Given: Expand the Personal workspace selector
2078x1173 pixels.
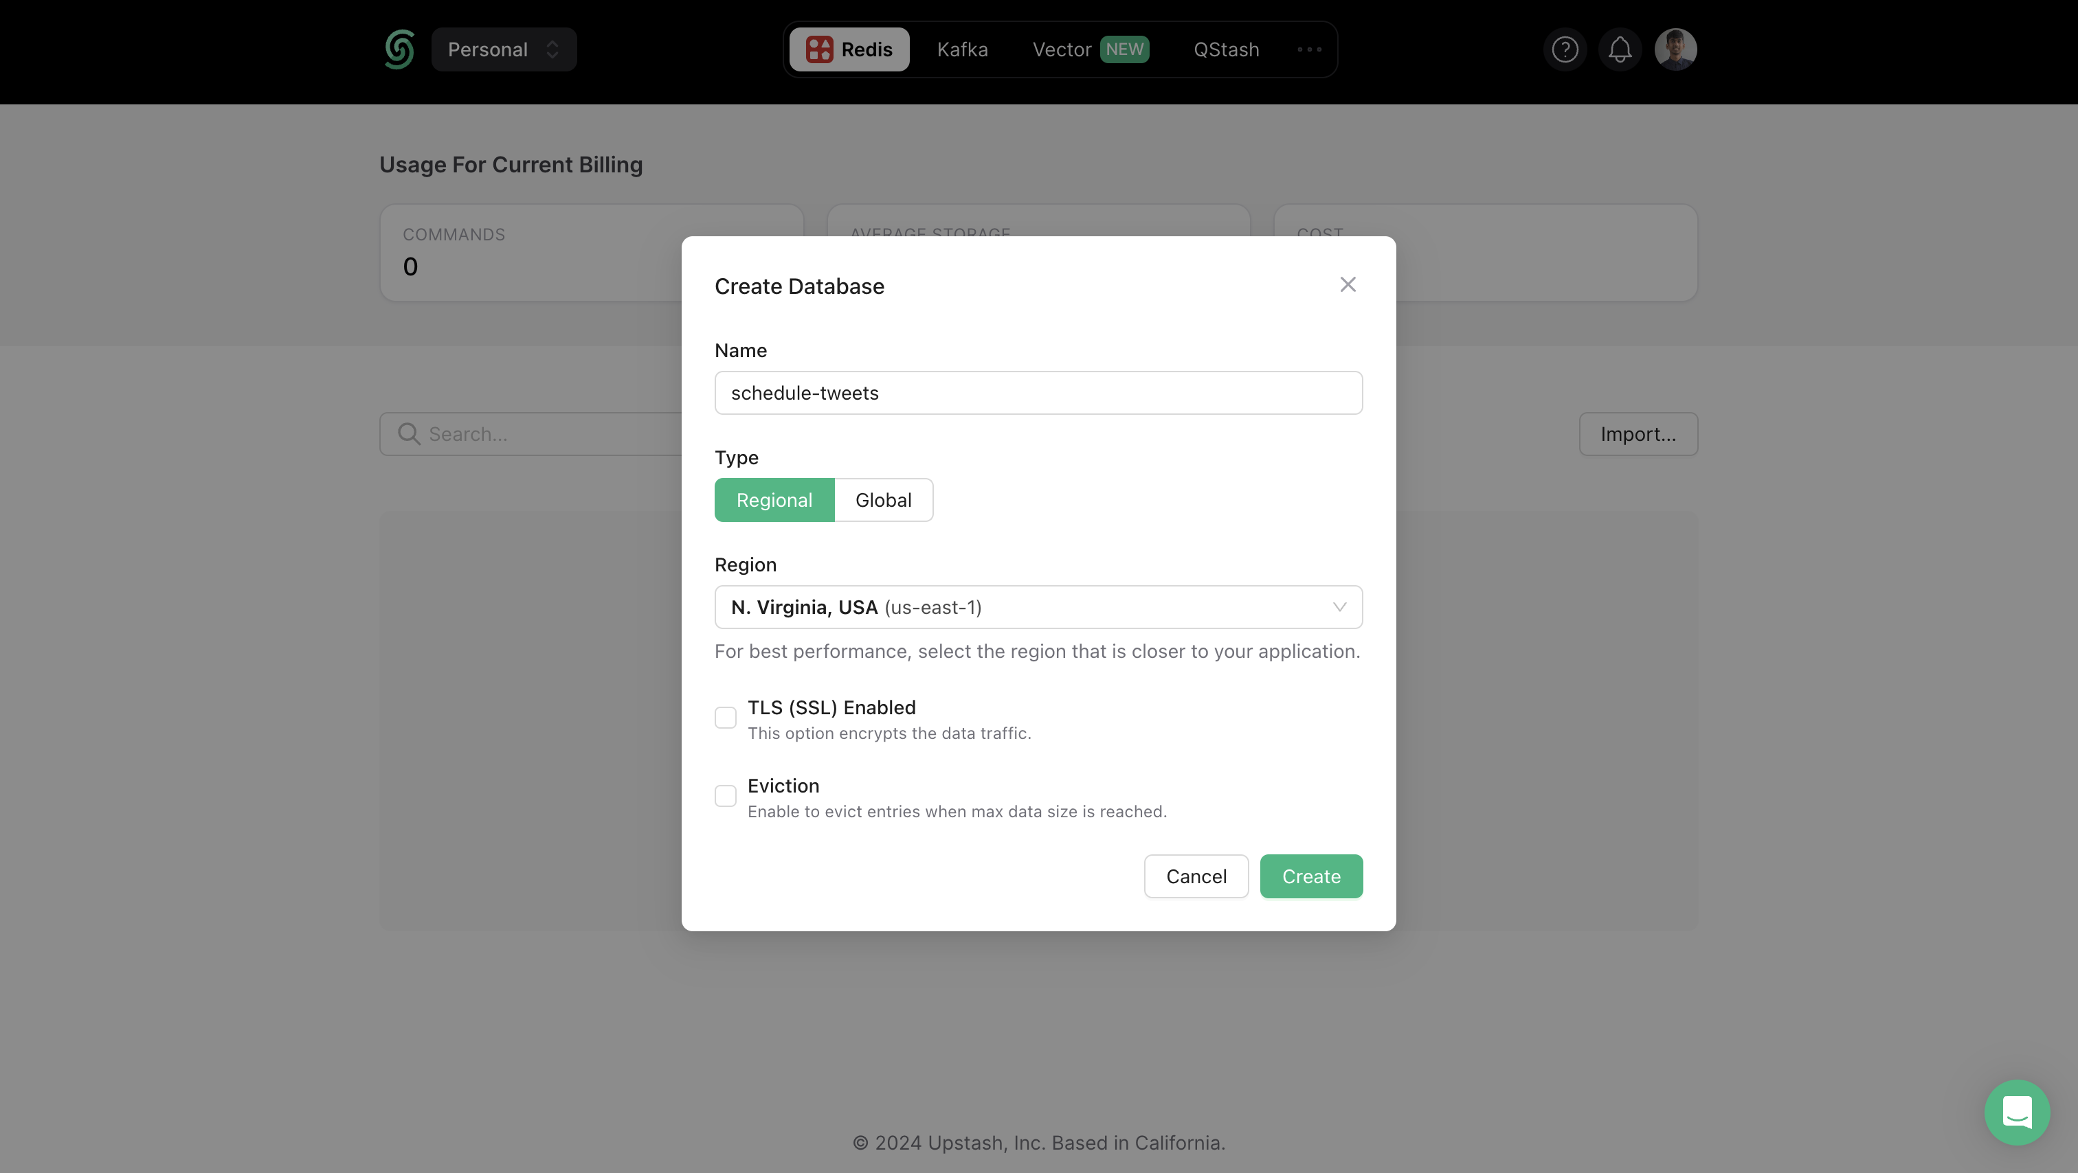Looking at the screenshot, I should (504, 49).
